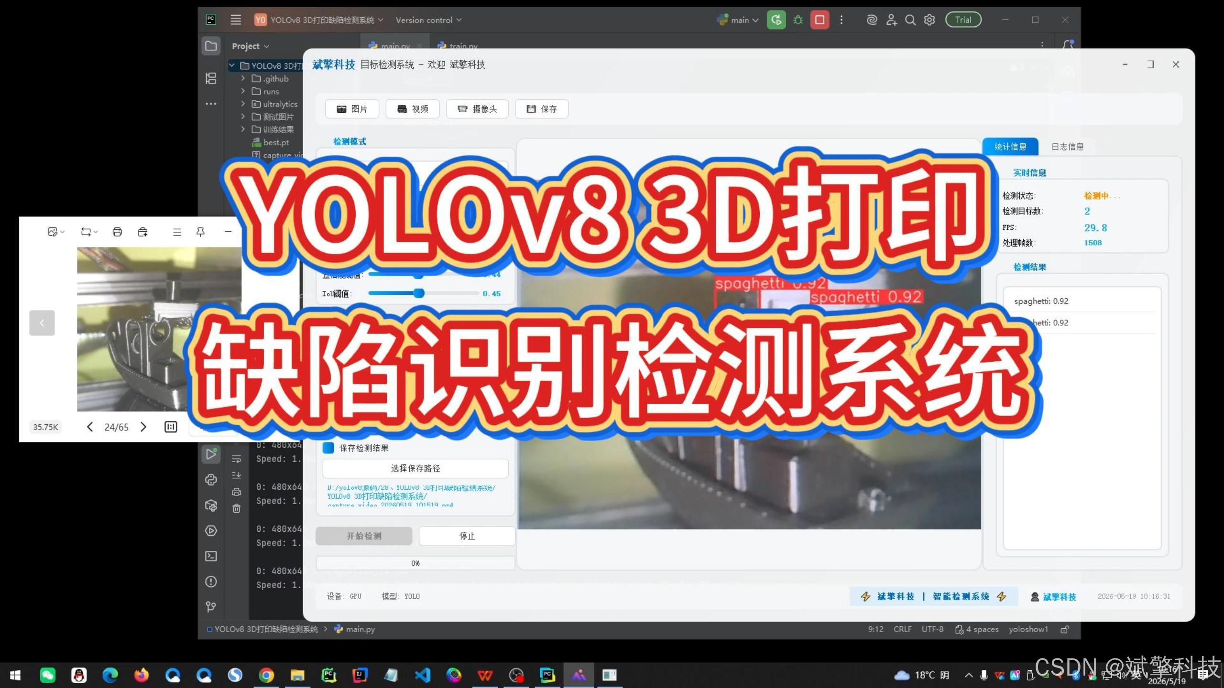Screen dimensions: 1224x688
Task: Open the Project view dropdown
Action: tap(251, 46)
